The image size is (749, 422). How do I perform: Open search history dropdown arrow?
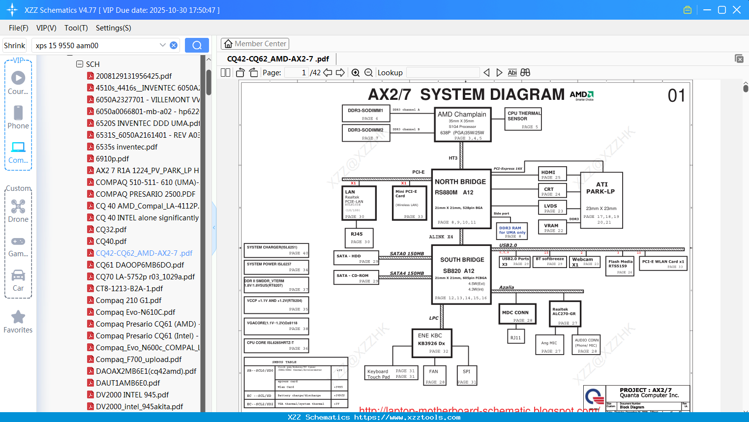(x=163, y=45)
